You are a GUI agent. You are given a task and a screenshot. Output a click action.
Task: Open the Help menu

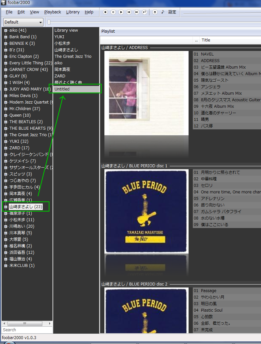pos(89,12)
